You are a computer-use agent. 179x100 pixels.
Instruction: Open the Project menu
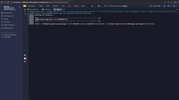[x=41, y=6]
